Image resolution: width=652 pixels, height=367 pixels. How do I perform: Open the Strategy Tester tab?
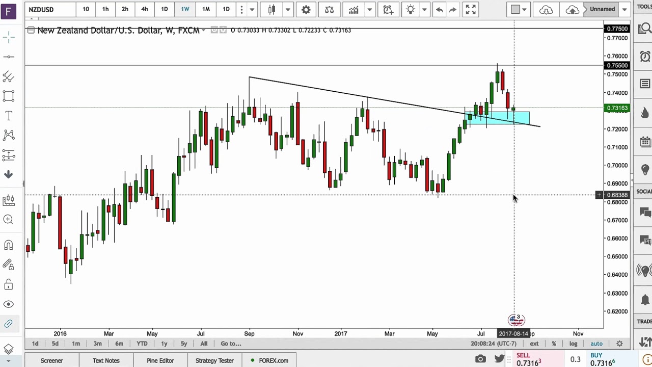[x=214, y=360]
